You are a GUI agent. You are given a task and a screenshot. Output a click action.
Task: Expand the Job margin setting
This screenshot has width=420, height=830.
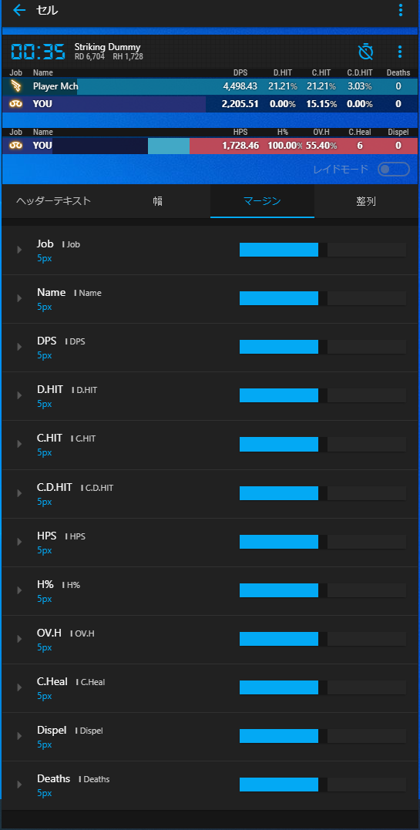pos(19,250)
